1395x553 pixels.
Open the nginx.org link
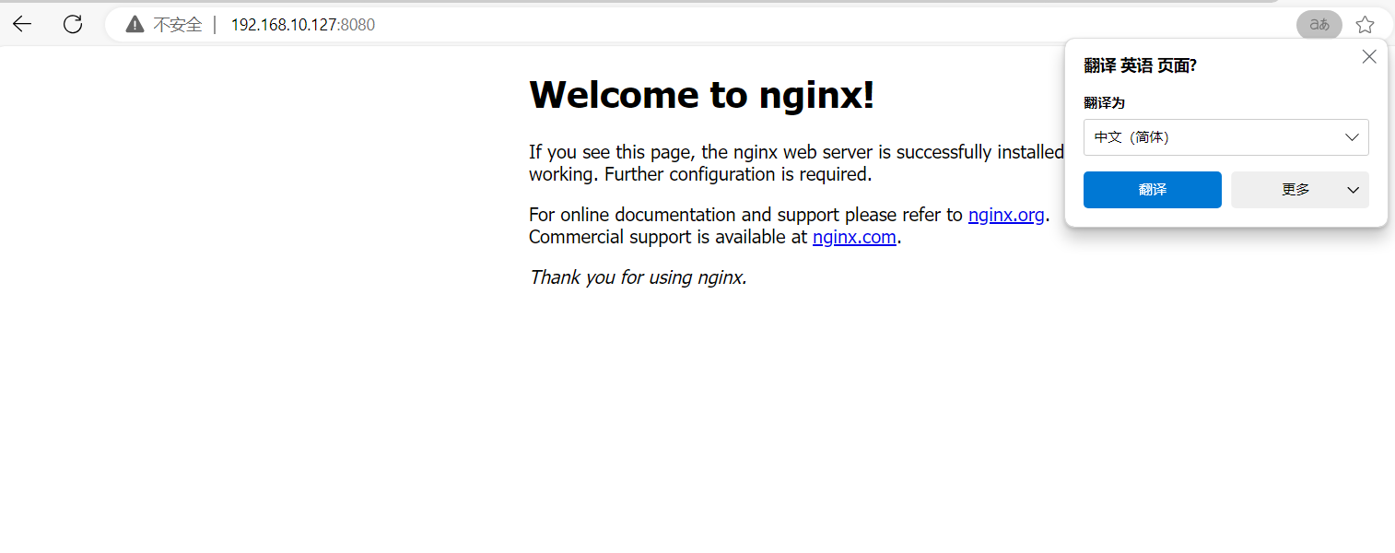1006,215
